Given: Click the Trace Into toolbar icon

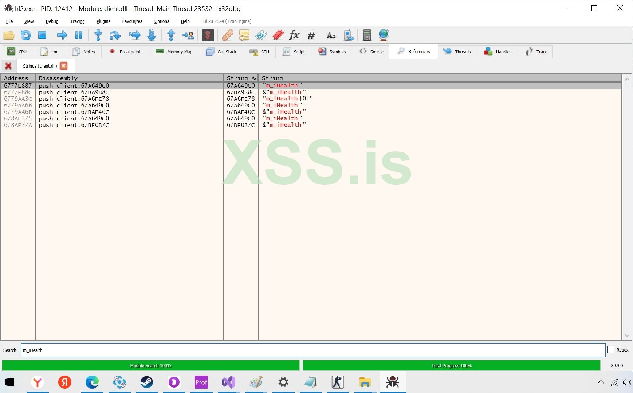Looking at the screenshot, I should [135, 35].
